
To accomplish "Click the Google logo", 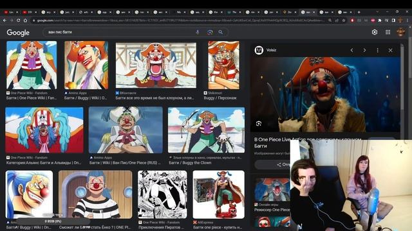I will pyautogui.click(x=18, y=33).
